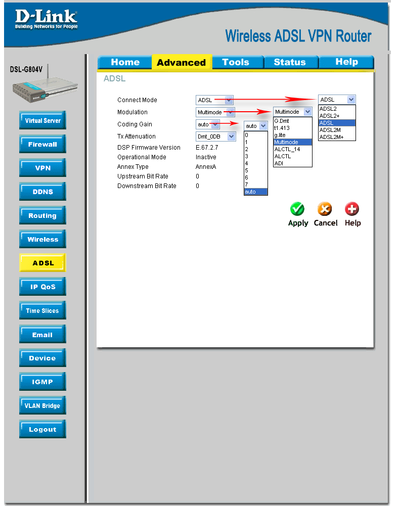
Task: Open VLAN Bridge settings
Action: tap(42, 405)
